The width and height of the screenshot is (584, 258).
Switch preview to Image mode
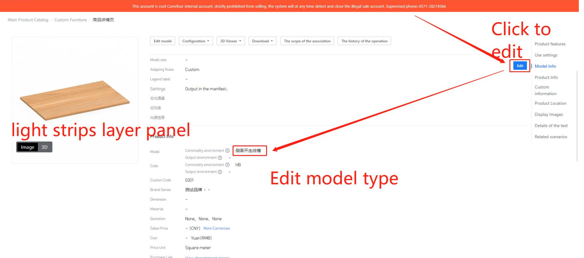27,147
